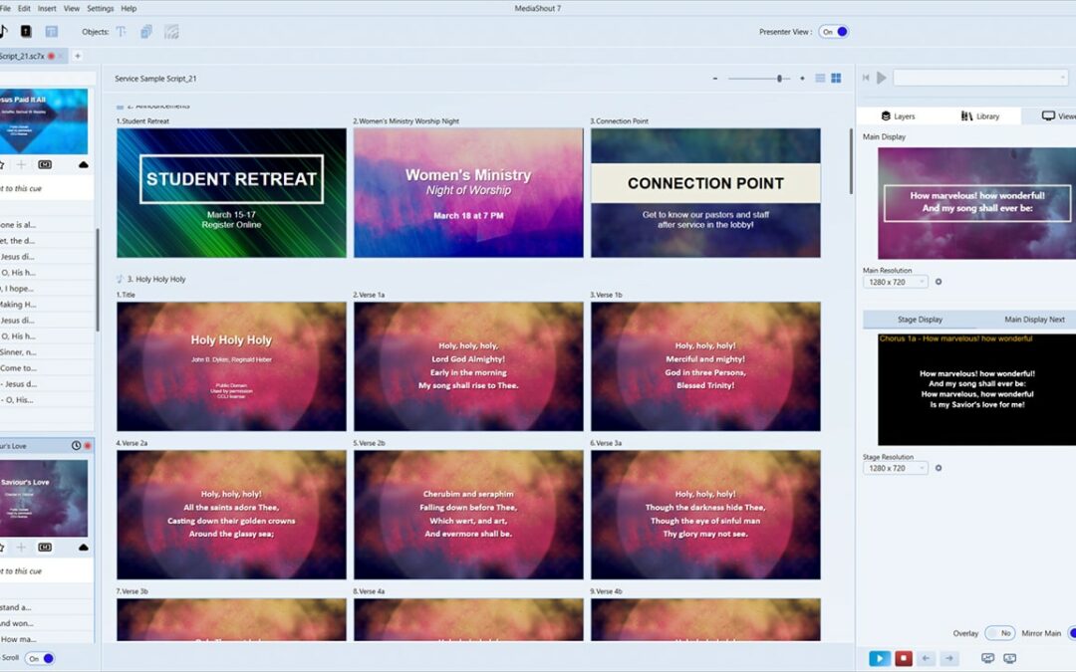1076x672 pixels.
Task: Add a text object from Objects toolbar
Action: [x=122, y=32]
